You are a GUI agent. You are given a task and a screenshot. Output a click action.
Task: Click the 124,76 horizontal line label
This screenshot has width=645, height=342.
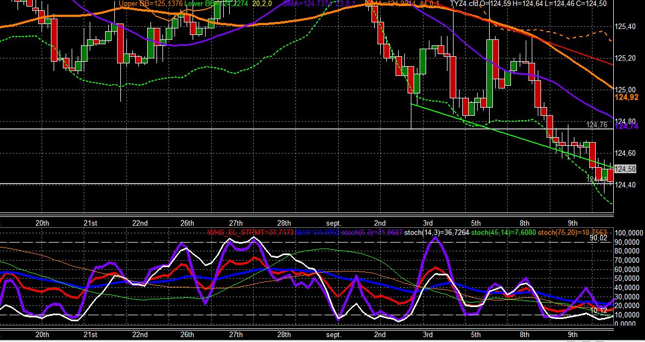tap(597, 125)
